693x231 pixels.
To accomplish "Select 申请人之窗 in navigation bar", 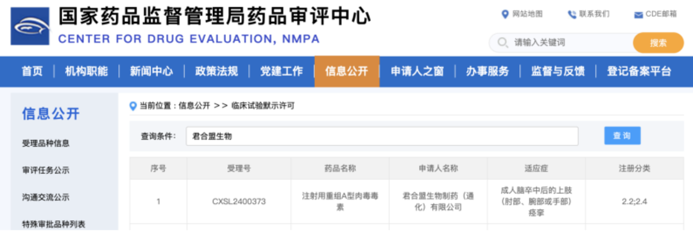I will [417, 72].
